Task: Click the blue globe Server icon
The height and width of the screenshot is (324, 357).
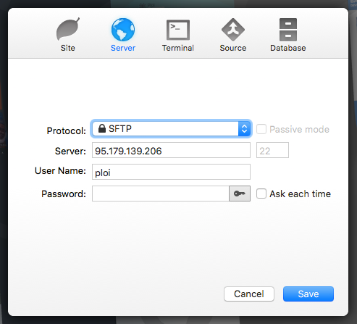Action: pos(123,30)
